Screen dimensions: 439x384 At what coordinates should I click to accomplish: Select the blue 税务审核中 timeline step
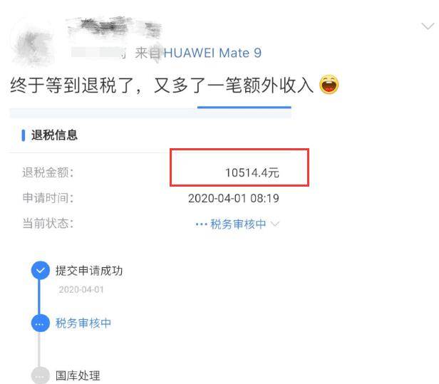(83, 323)
